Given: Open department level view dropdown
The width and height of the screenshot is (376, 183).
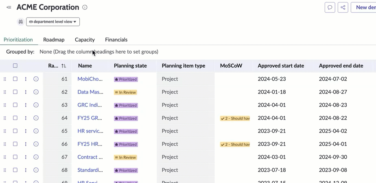Looking at the screenshot, I should tap(53, 22).
